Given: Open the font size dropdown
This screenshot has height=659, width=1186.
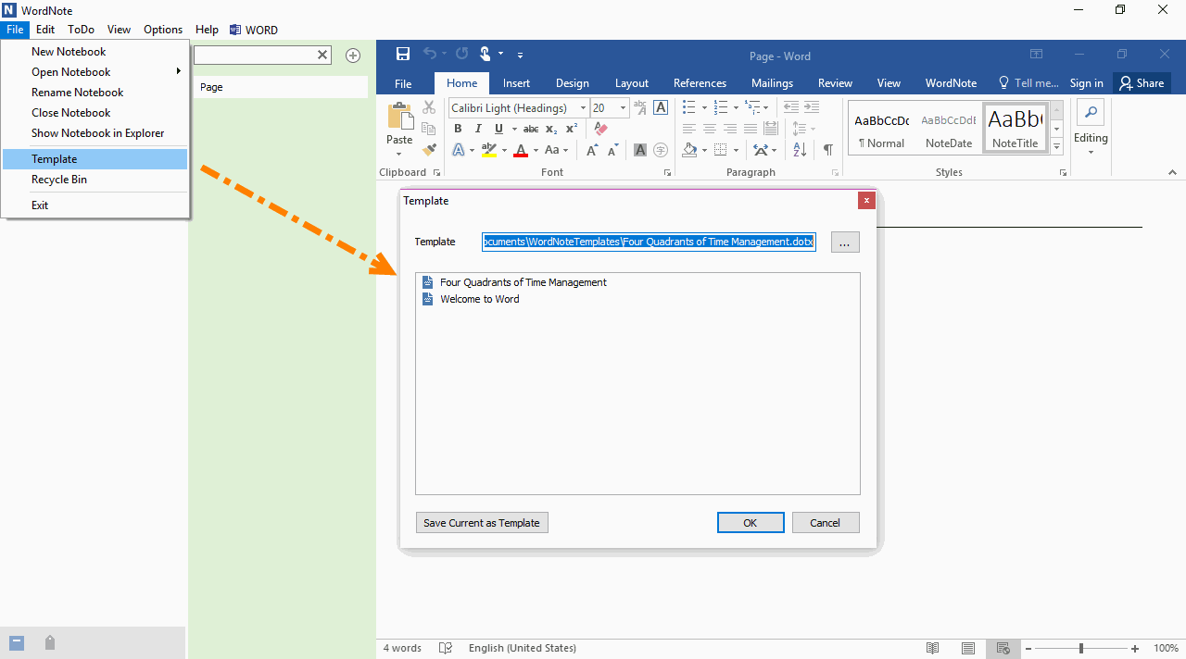Looking at the screenshot, I should [624, 108].
